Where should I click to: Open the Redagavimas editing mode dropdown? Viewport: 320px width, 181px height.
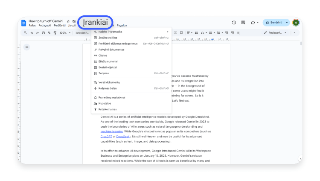pos(275,33)
